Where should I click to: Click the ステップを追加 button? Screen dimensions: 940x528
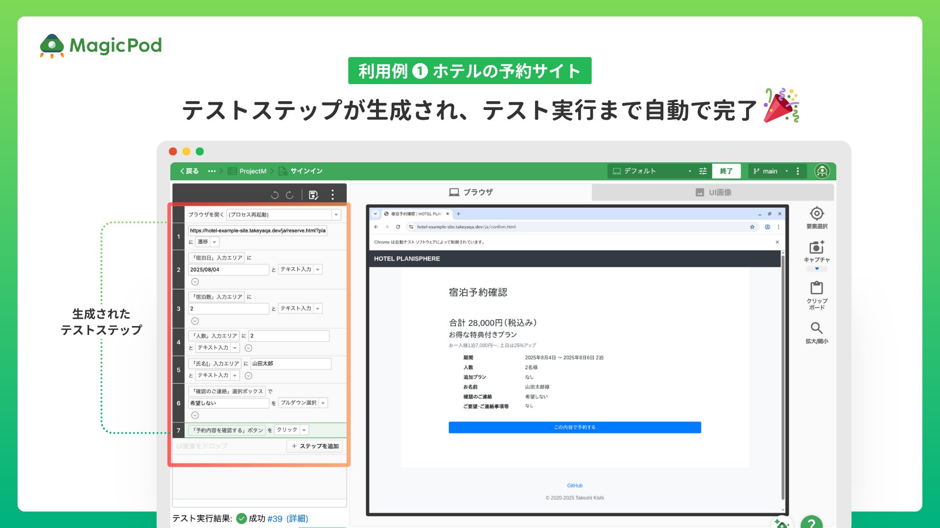(x=315, y=446)
